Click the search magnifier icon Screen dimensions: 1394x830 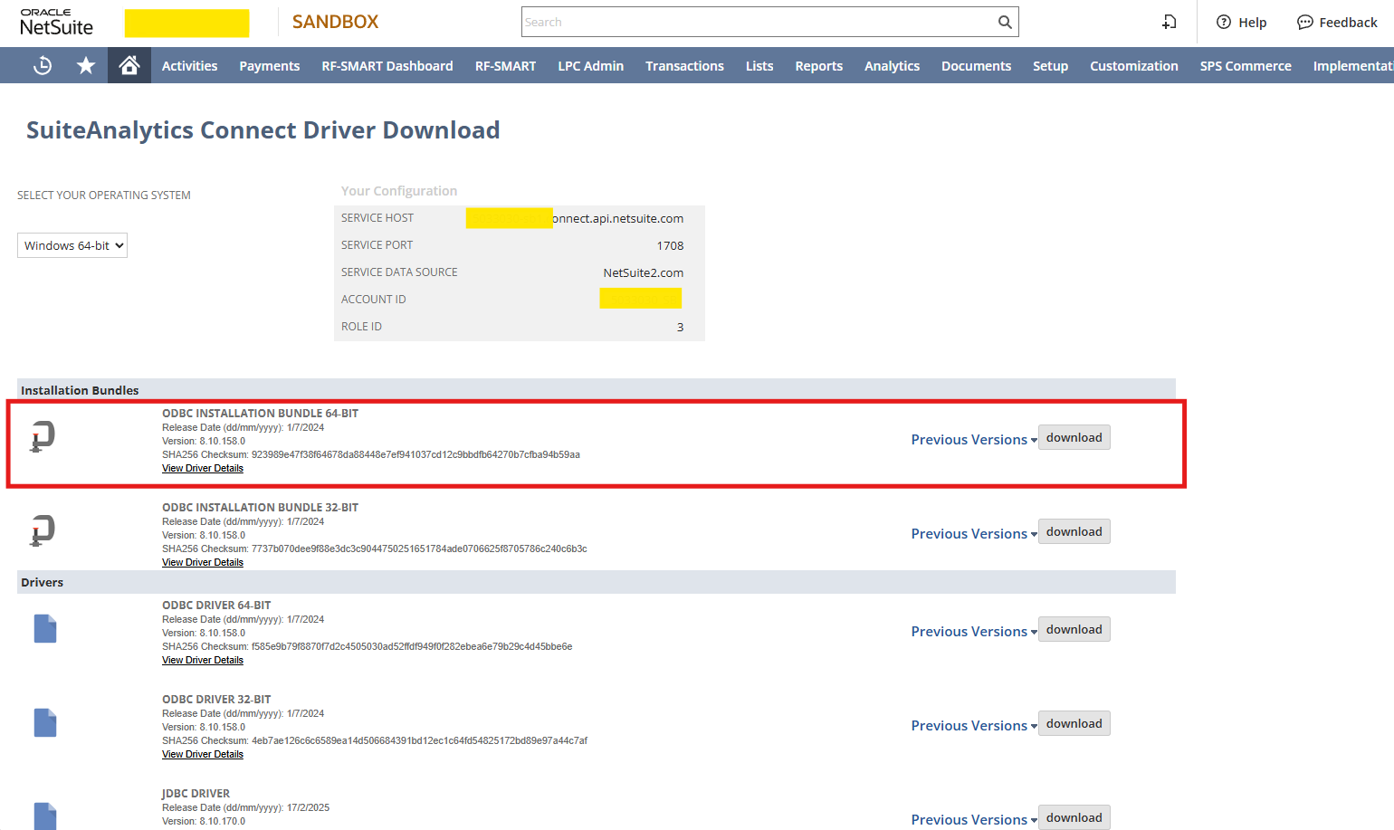click(1005, 23)
